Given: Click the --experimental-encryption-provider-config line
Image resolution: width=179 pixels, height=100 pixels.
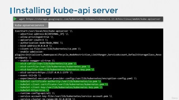Looking at the screenshot, I should tap(77, 78).
